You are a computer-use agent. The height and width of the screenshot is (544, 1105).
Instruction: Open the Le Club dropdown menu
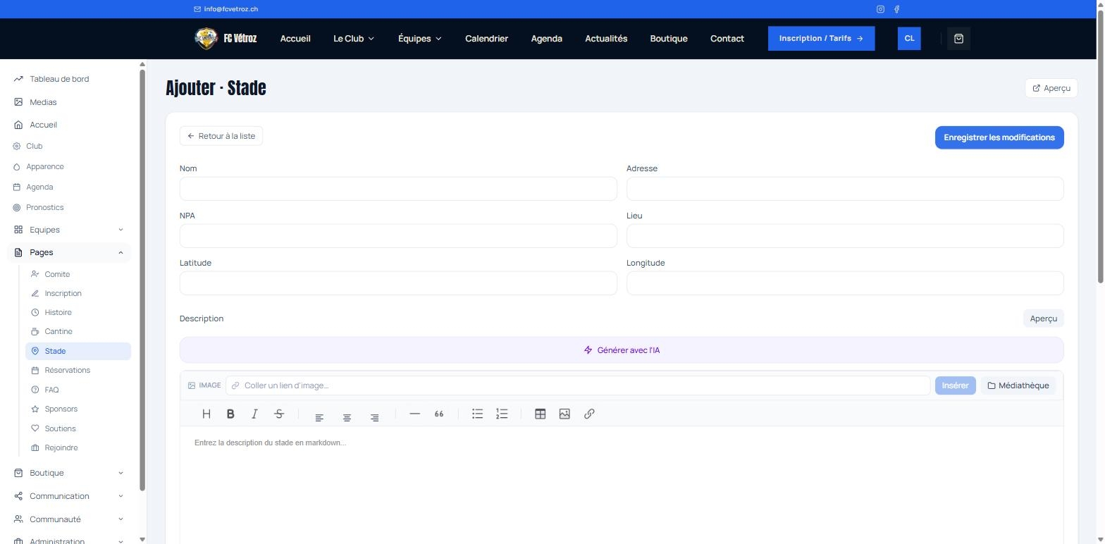[x=354, y=39]
